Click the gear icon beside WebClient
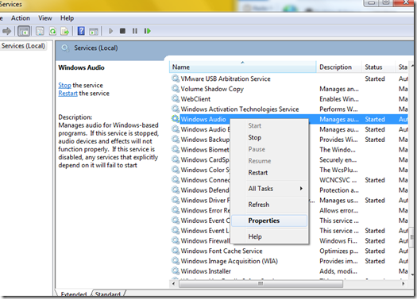The image size is (417, 299). click(x=176, y=98)
